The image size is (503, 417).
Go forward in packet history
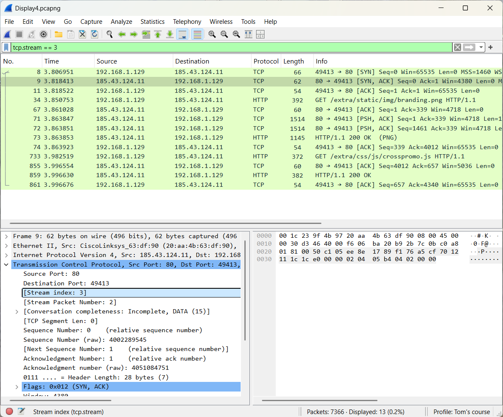click(x=134, y=34)
